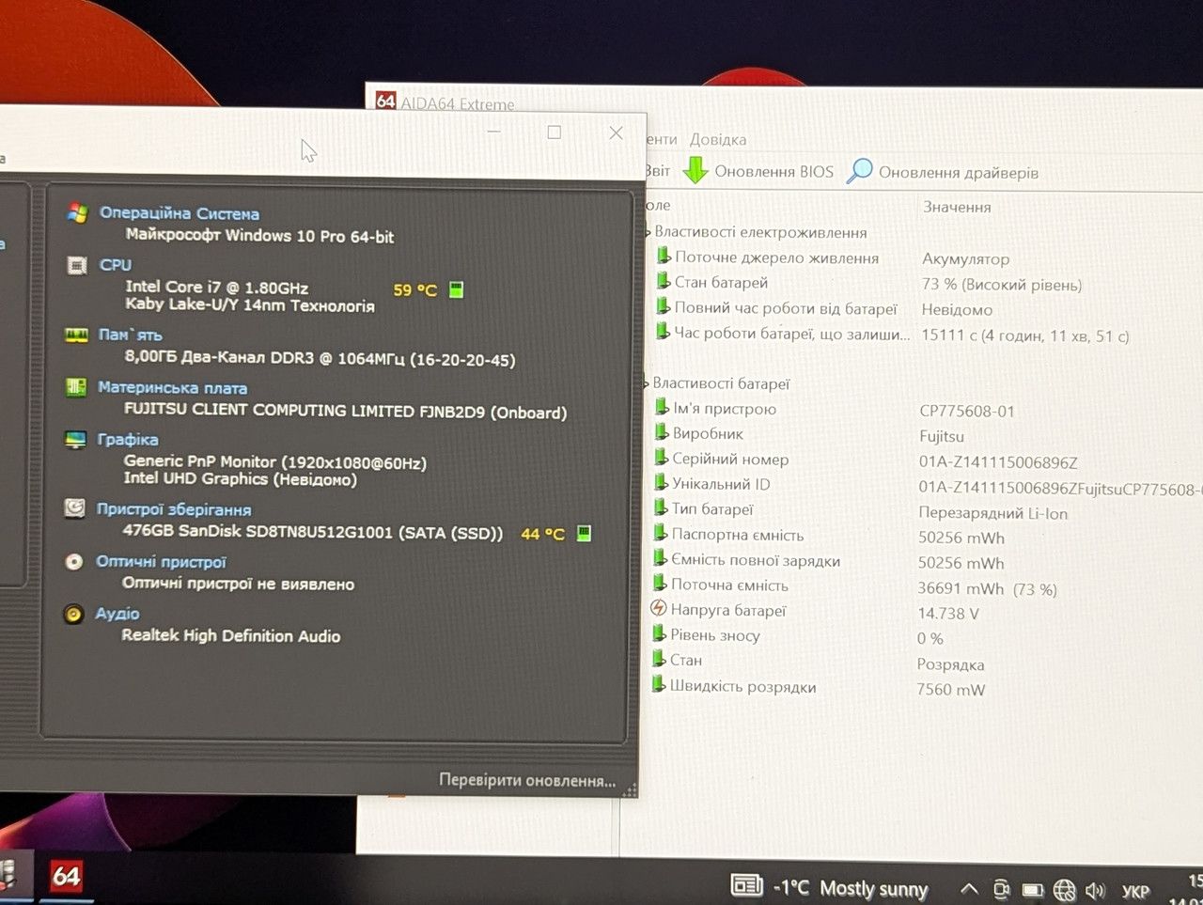Open the Mostly sunny weather widget

tap(830, 887)
